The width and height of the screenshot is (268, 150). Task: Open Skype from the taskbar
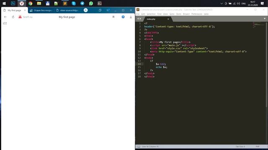tap(74, 3)
